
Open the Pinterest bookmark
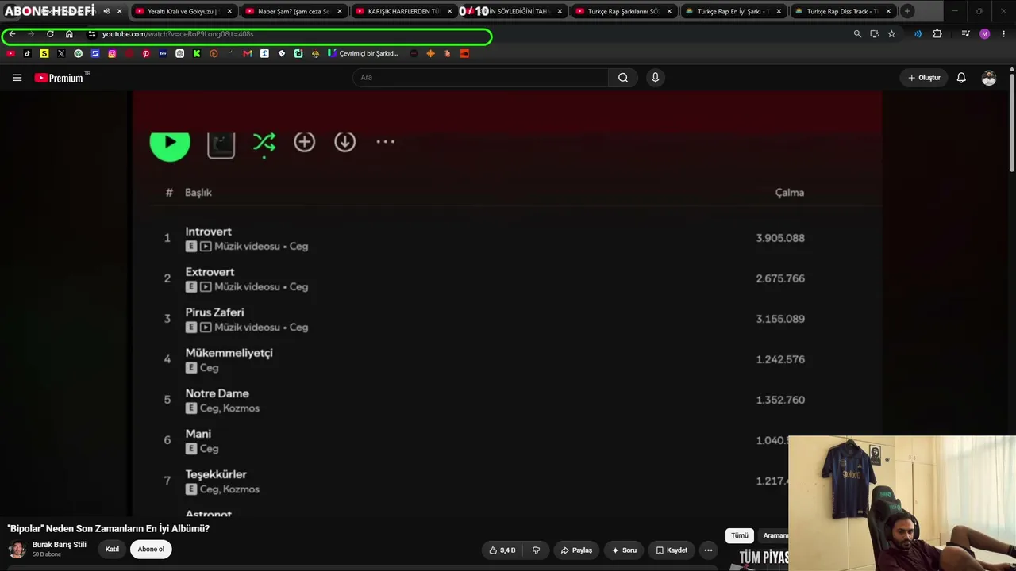click(x=146, y=53)
